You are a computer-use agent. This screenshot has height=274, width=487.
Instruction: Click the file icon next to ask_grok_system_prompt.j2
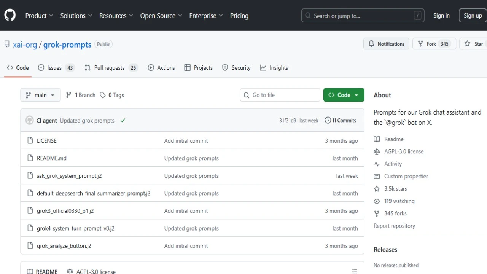30,176
